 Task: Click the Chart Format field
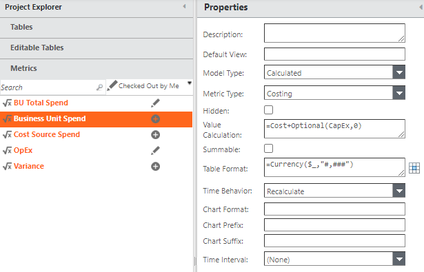pos(334,209)
